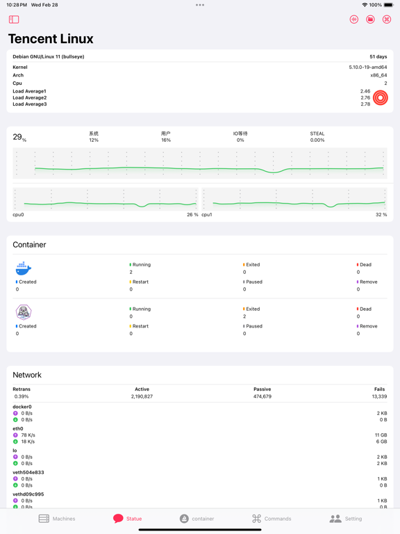Tap the eth0 green download arrow icon
400x534 pixels.
point(15,442)
